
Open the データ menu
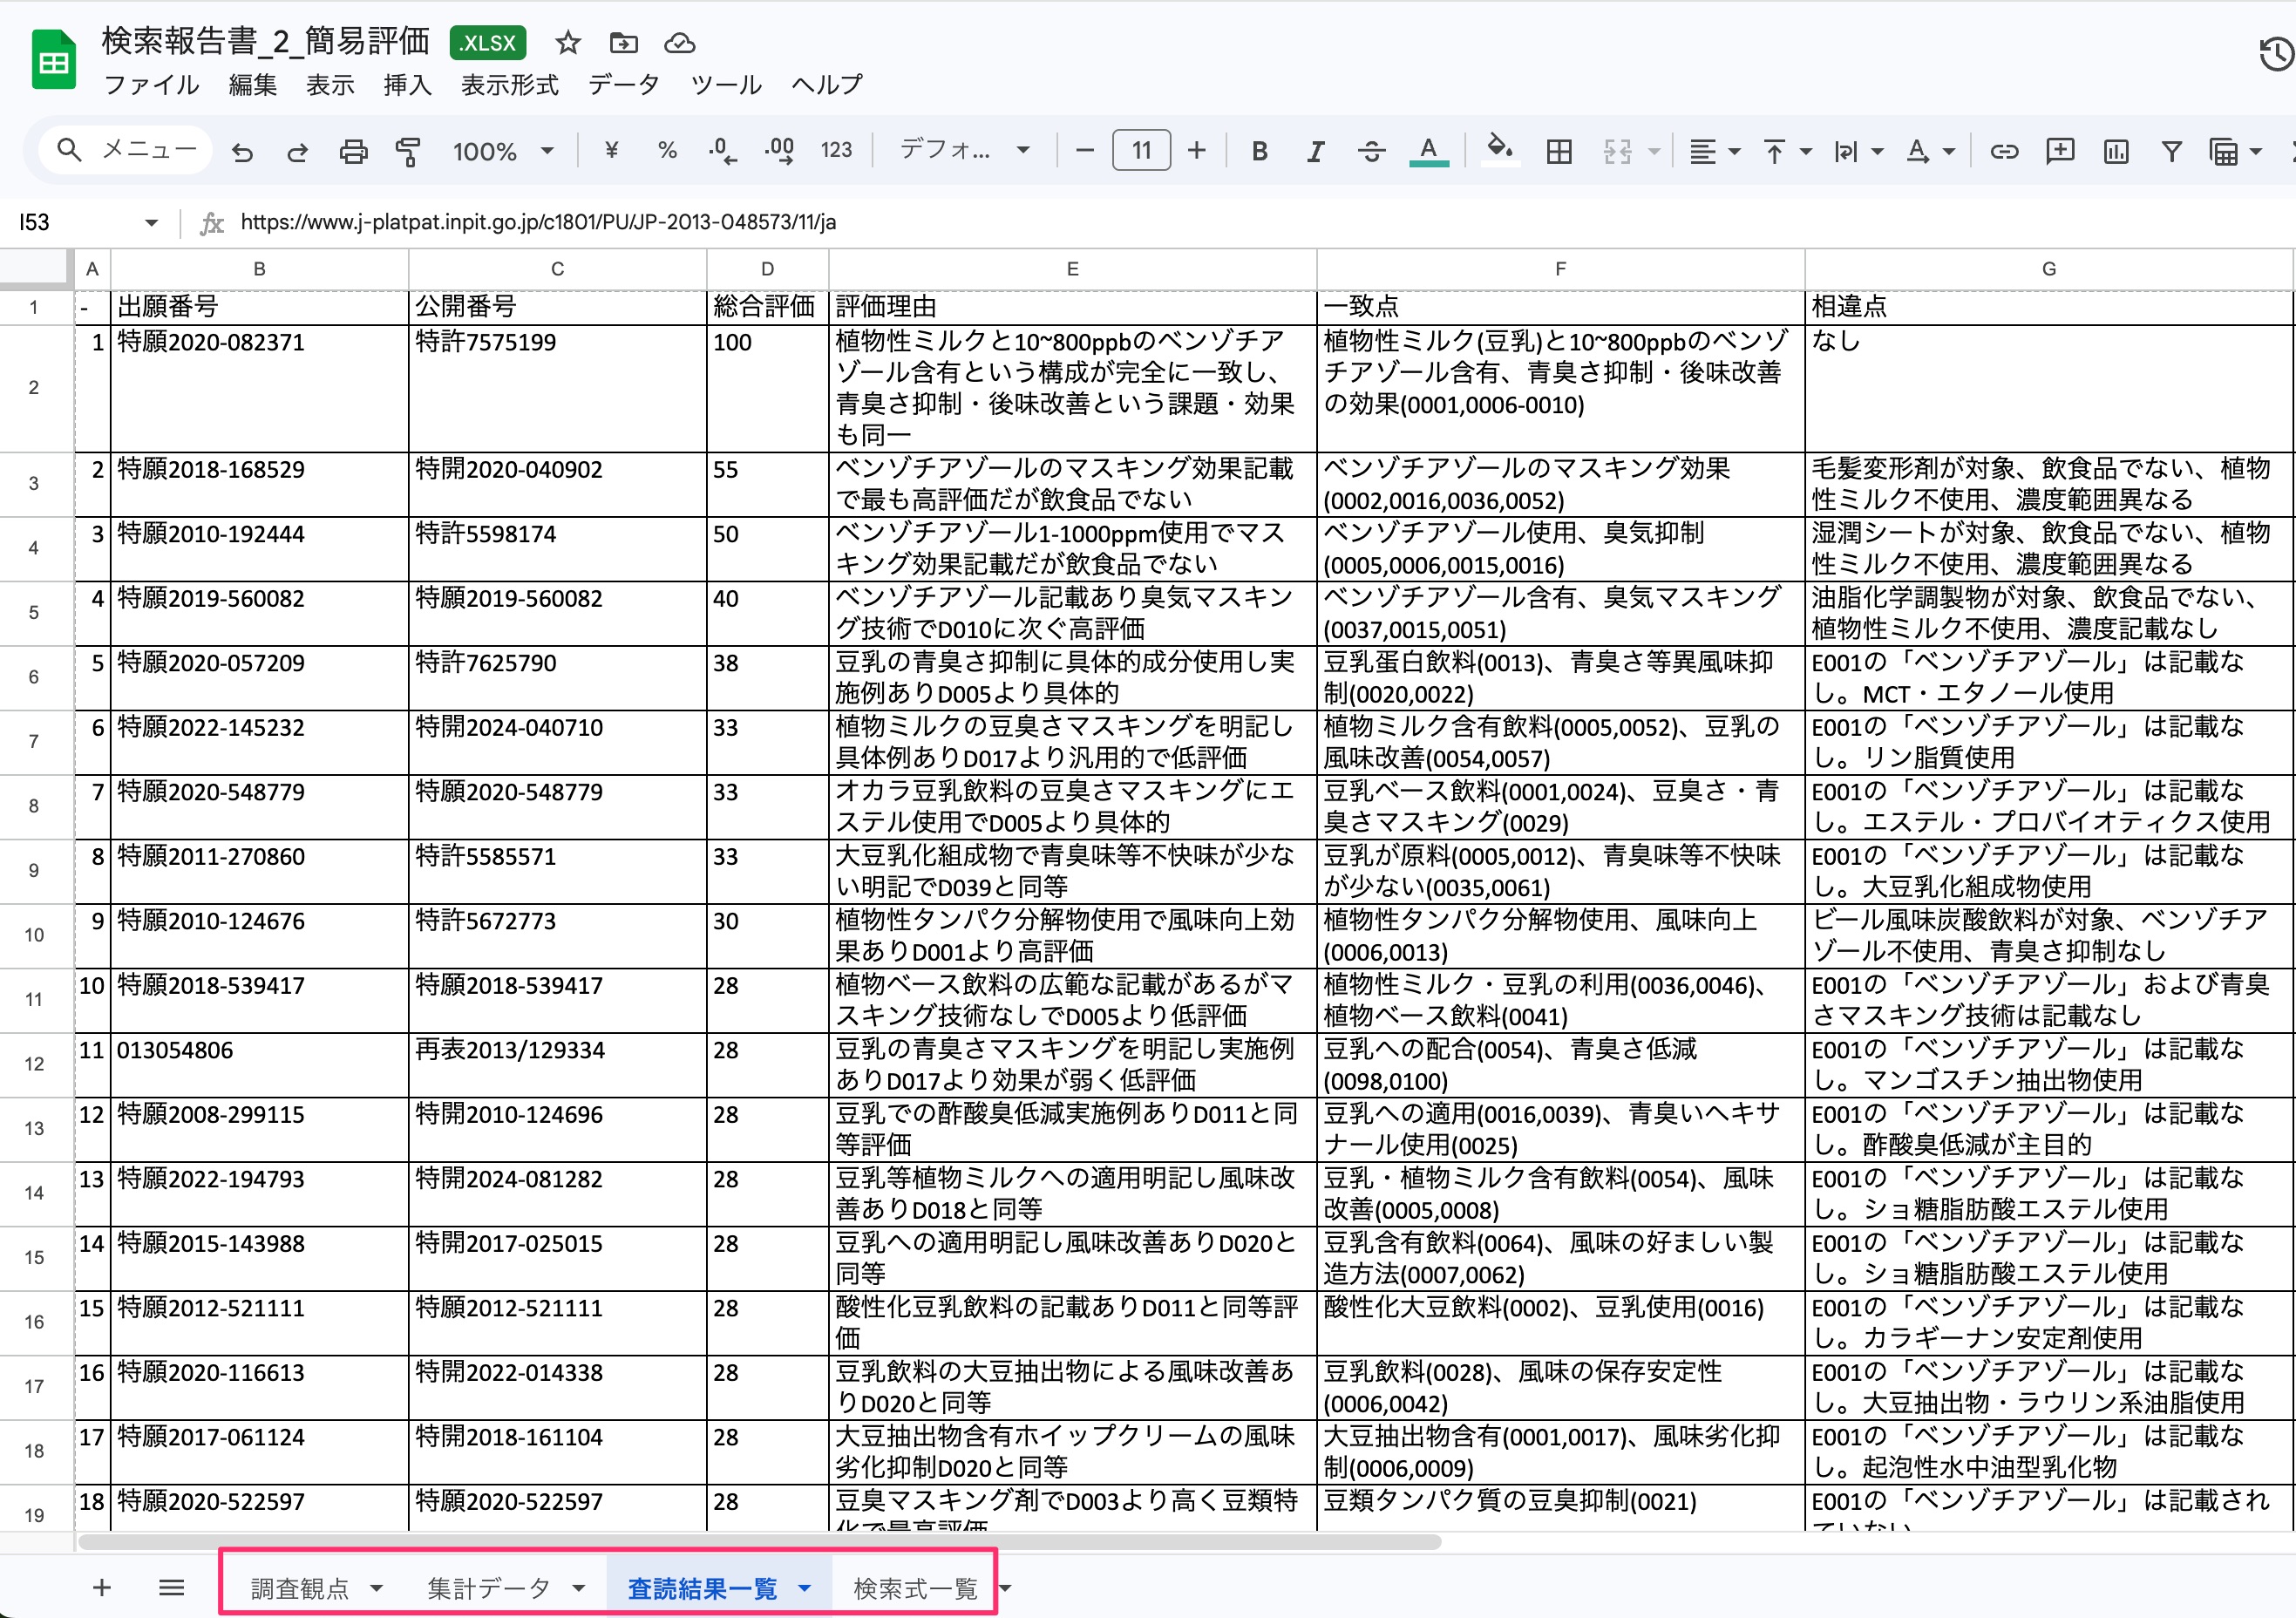624,85
